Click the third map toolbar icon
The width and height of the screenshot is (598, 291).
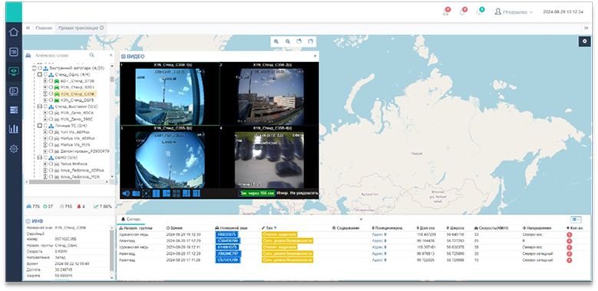[x=299, y=41]
